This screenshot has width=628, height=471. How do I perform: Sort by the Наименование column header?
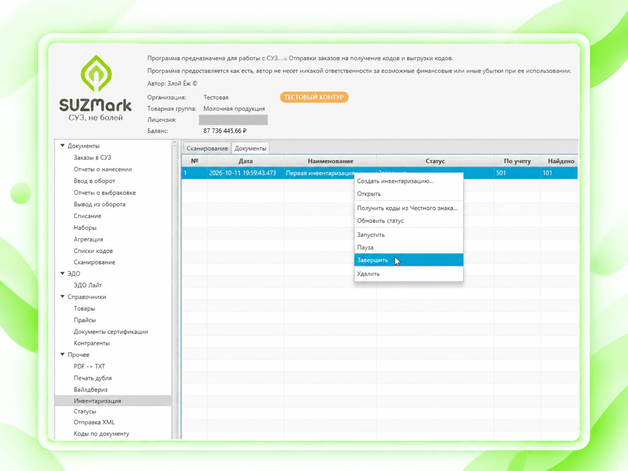point(330,161)
